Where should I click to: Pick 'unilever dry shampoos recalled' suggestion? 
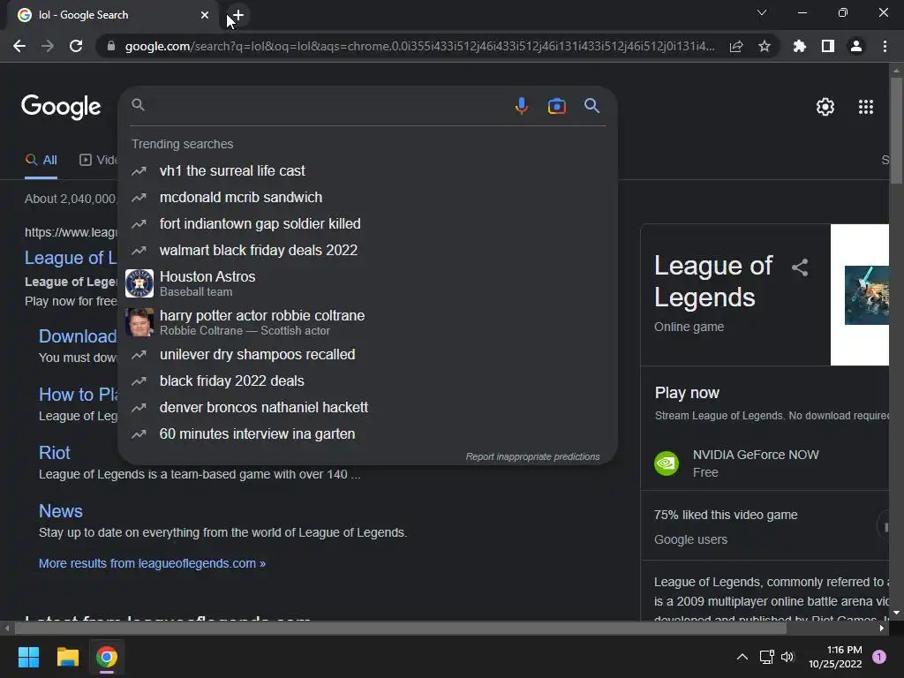[x=368, y=355]
